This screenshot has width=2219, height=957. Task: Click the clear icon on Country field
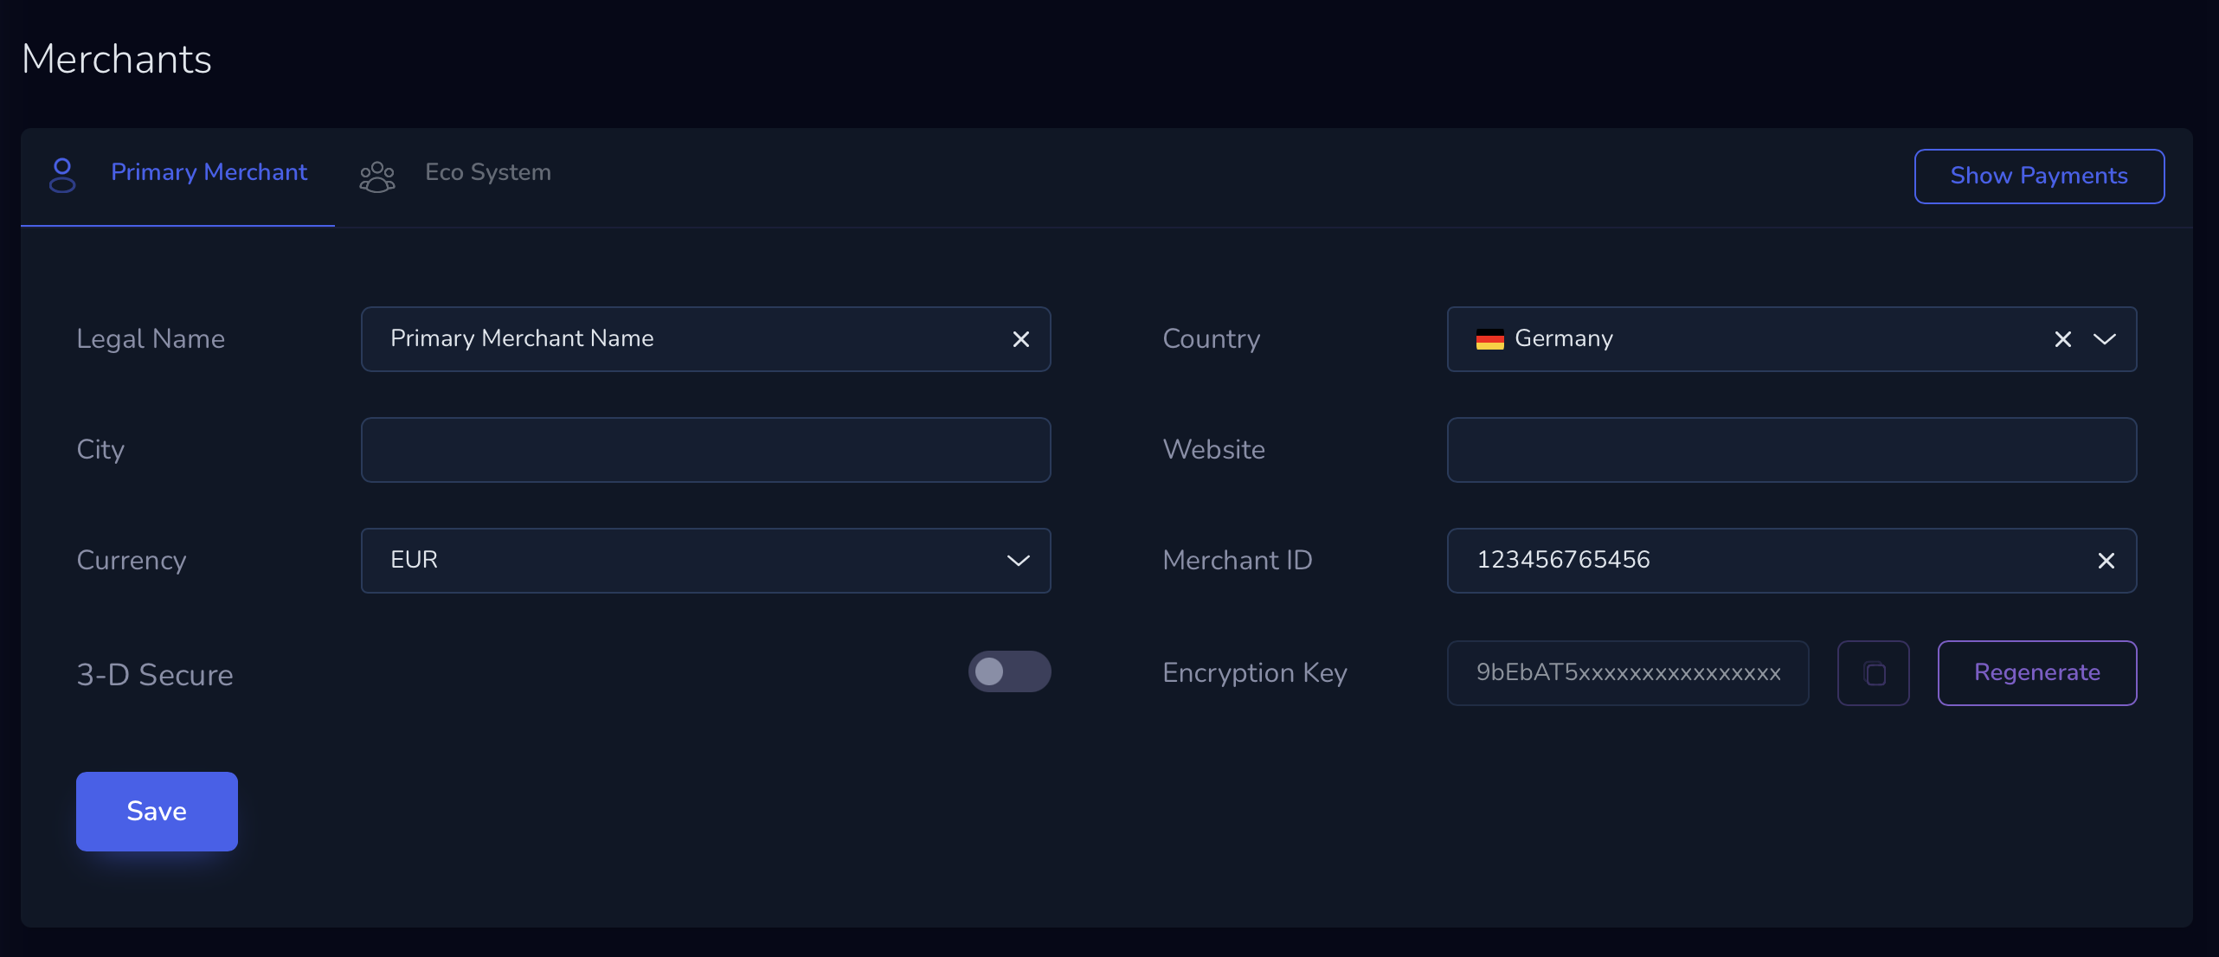point(2061,338)
